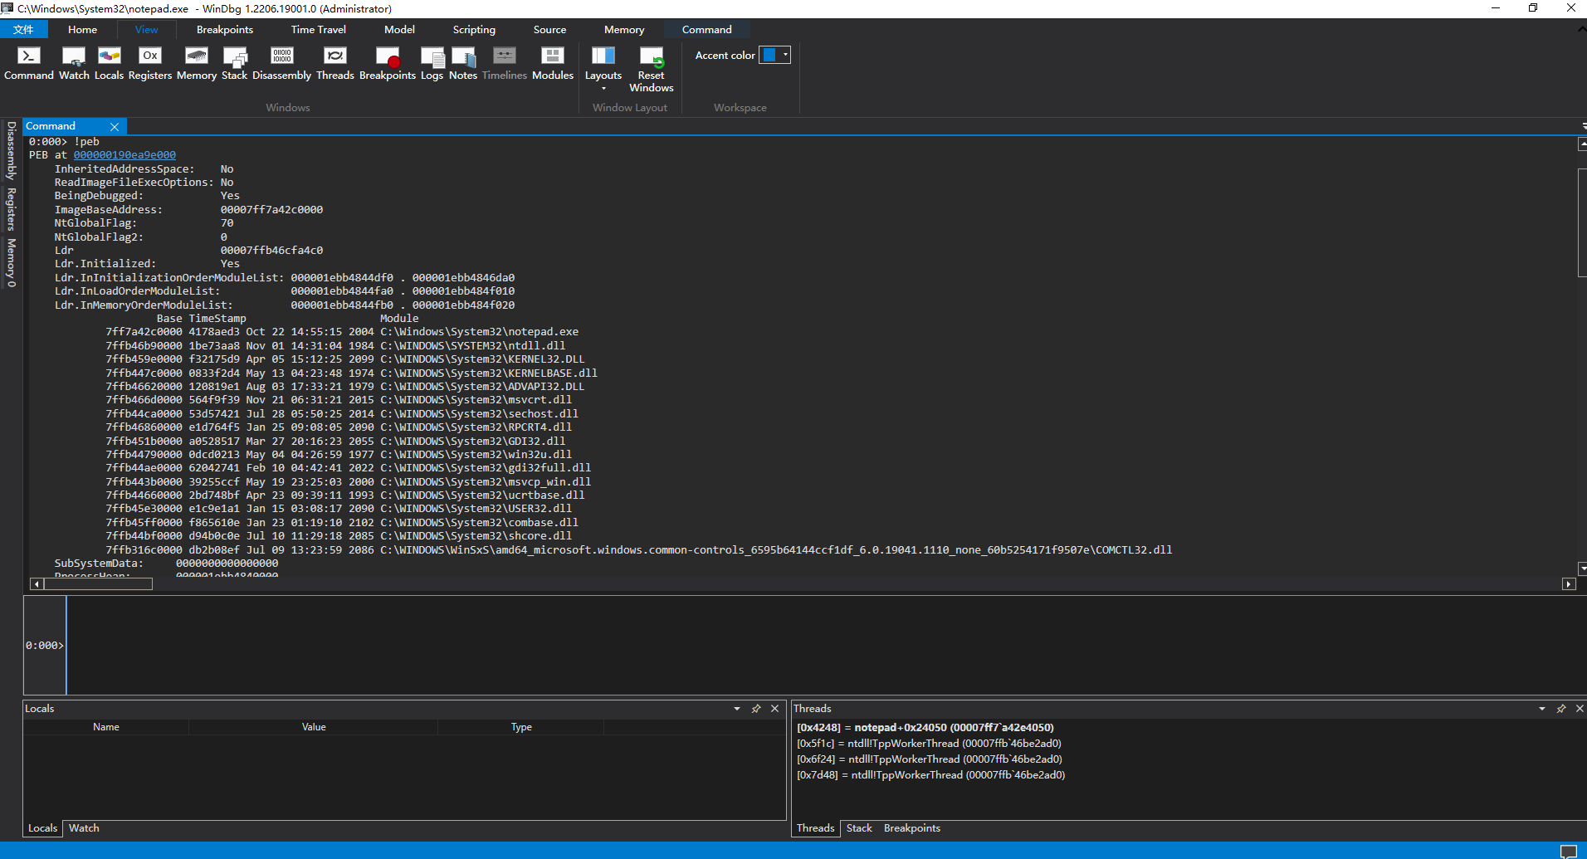
Task: Follow the PEB address hyperlink
Action: 125,154
